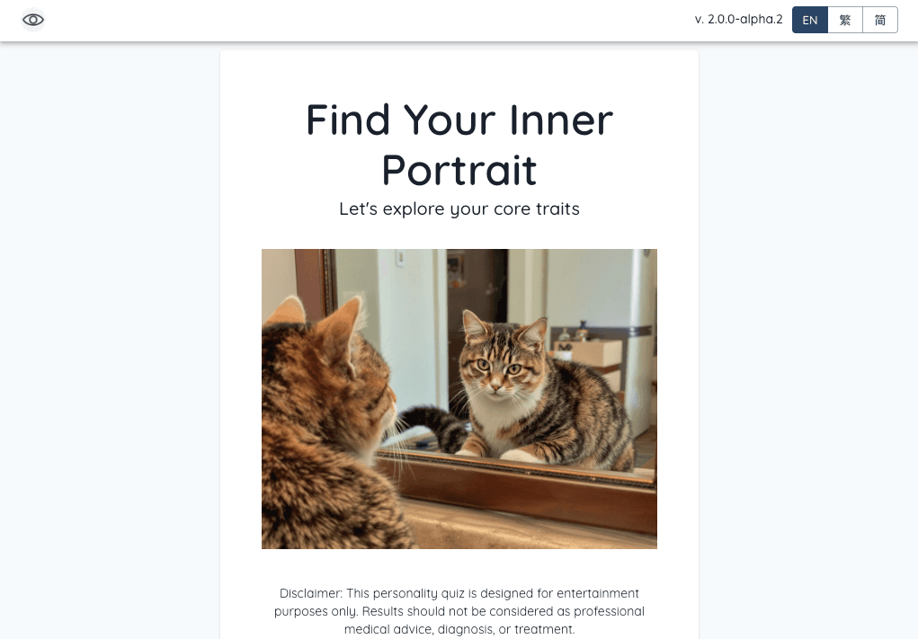This screenshot has width=918, height=639.
Task: Switch language to EN
Action: pos(810,20)
